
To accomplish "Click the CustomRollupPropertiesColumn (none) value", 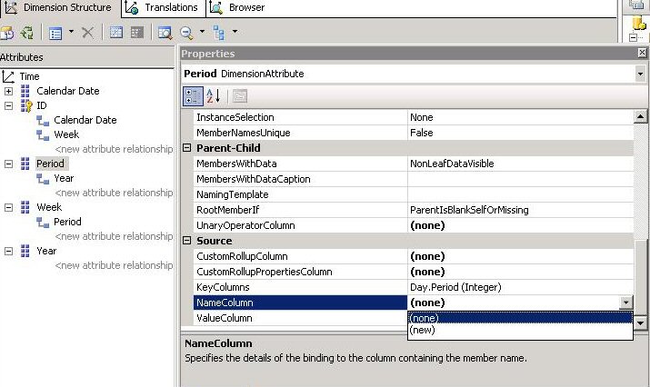I will pos(520,272).
